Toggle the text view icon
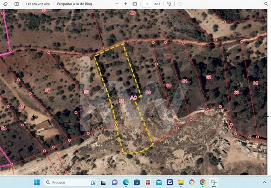 [17, 4]
